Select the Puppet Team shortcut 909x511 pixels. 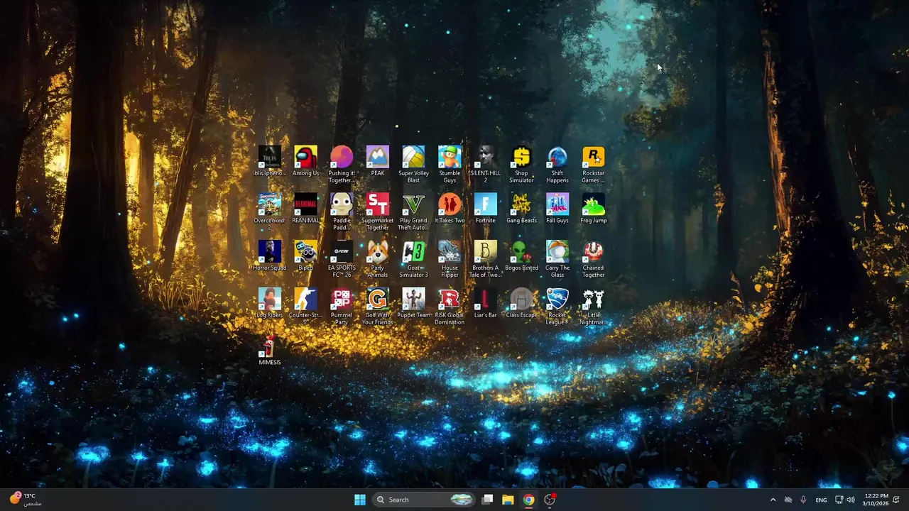tap(413, 303)
